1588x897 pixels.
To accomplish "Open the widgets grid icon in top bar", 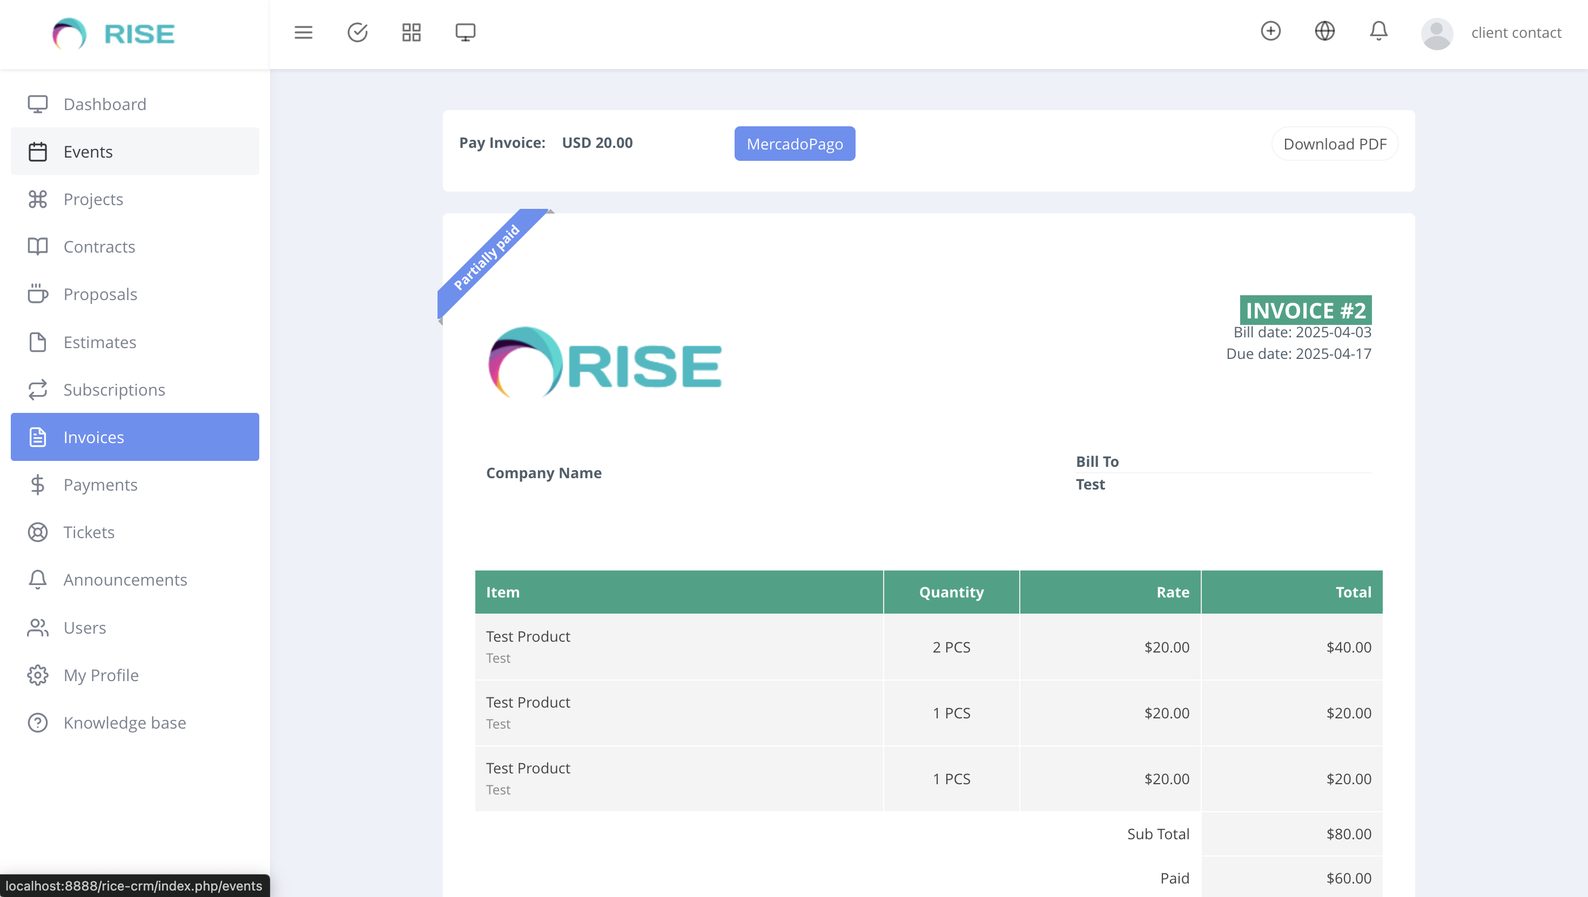I will (411, 32).
